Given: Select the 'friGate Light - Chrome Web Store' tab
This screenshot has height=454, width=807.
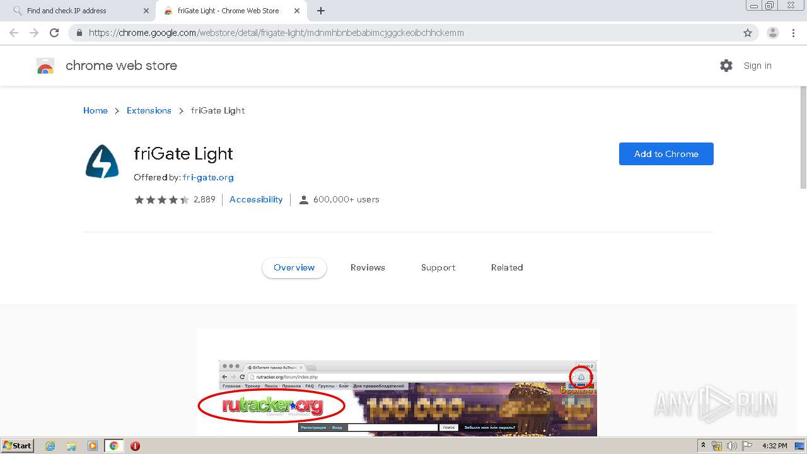Looking at the screenshot, I should [x=230, y=11].
